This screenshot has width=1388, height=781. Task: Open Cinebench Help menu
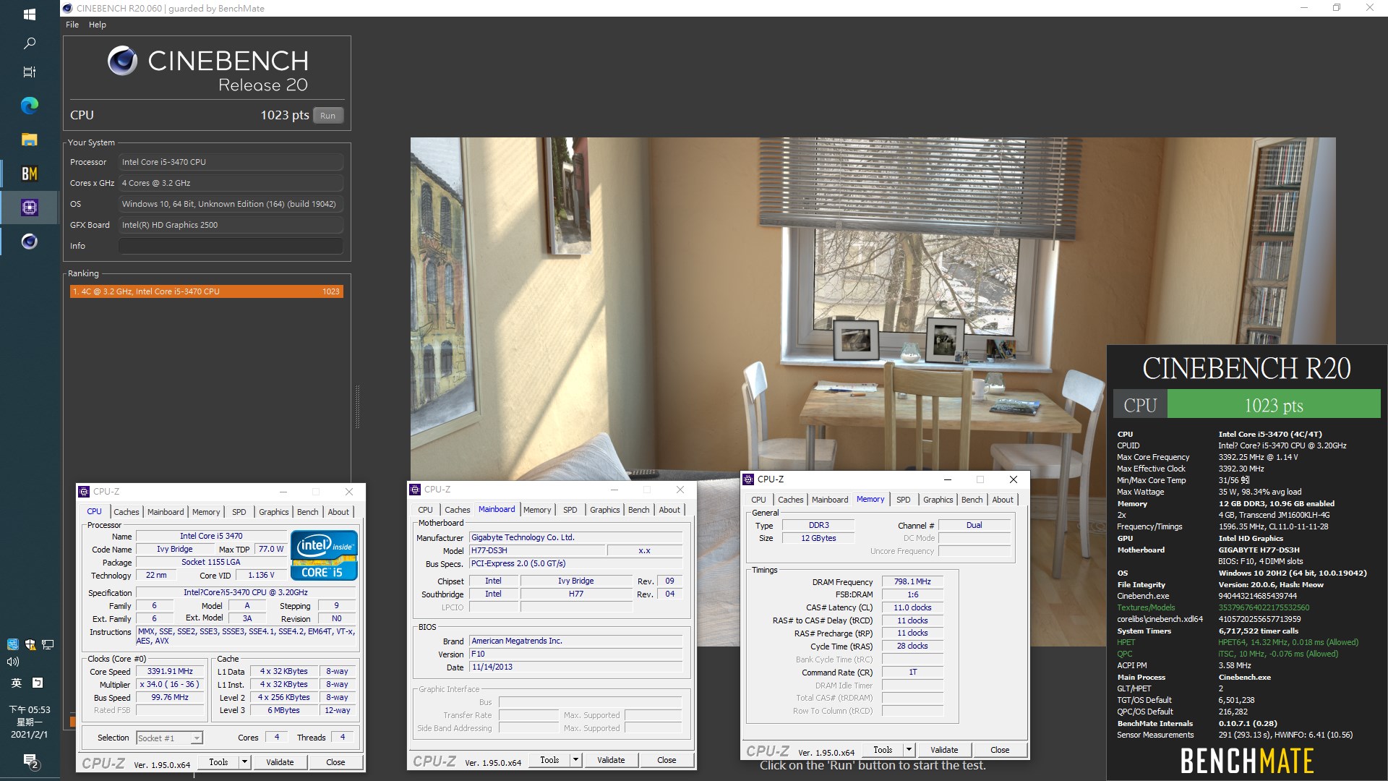(x=98, y=25)
